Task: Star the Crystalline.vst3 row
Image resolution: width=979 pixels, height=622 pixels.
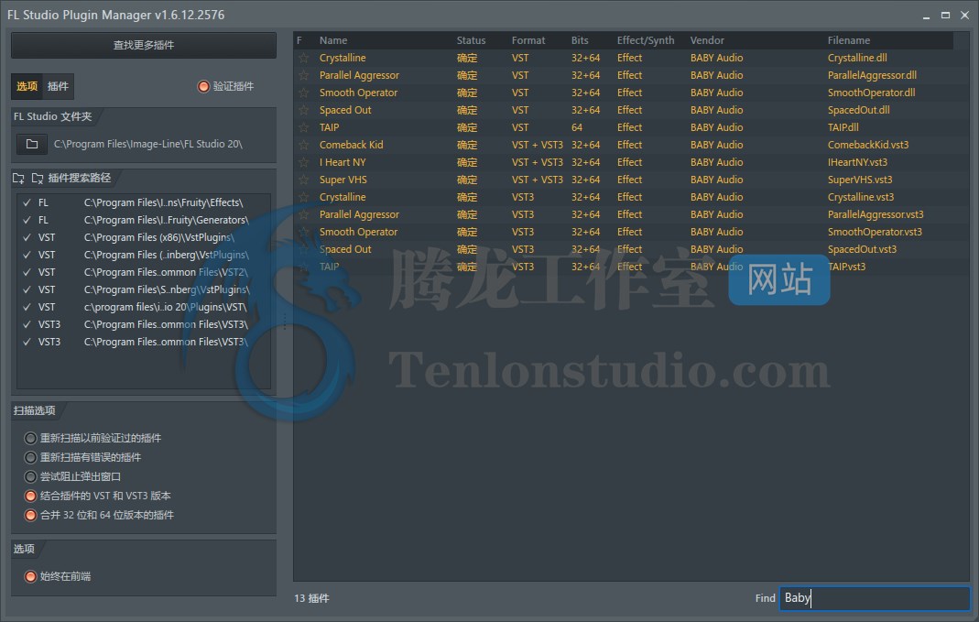Action: (303, 198)
